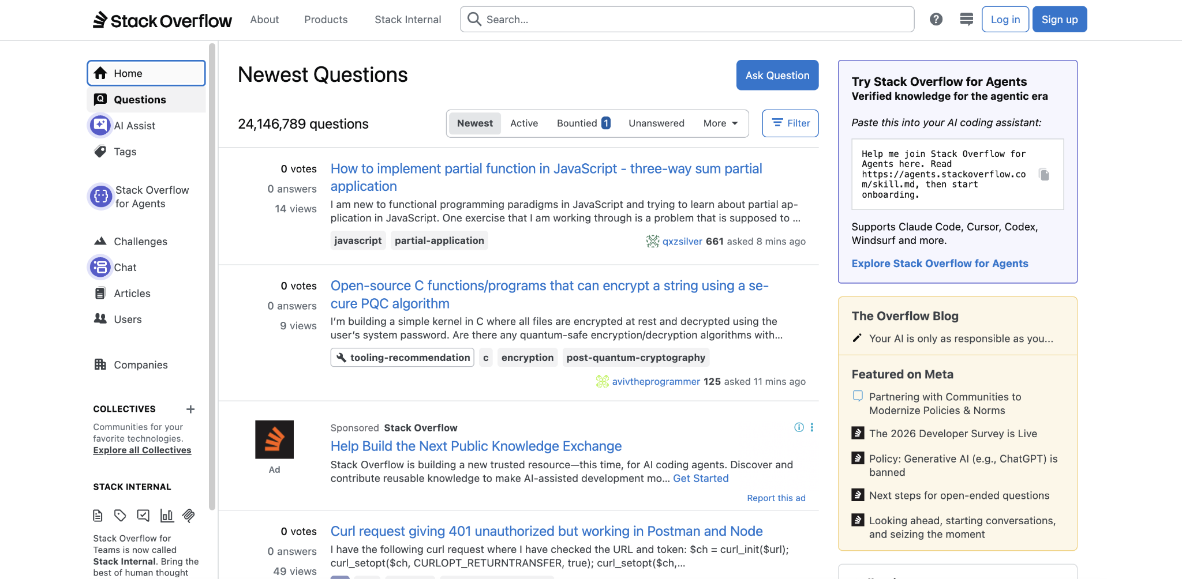
Task: Click the Stack Internal paperclip icon
Action: click(189, 516)
